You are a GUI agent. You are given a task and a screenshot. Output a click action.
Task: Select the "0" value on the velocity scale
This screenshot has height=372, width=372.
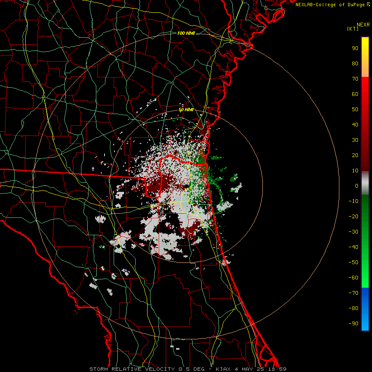point(357,186)
